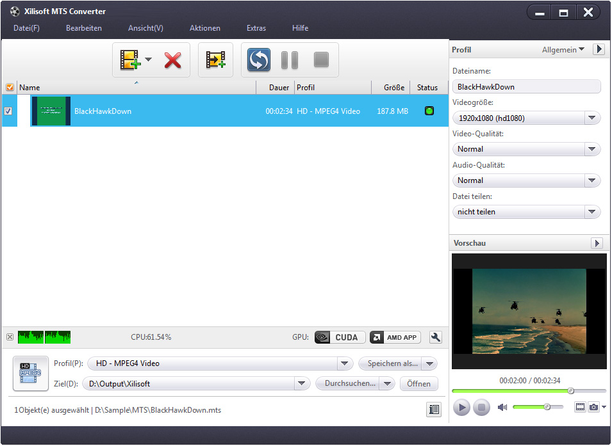This screenshot has height=446, width=612.
Task: Open the Ziel(D) destination dropdown
Action: (x=301, y=384)
